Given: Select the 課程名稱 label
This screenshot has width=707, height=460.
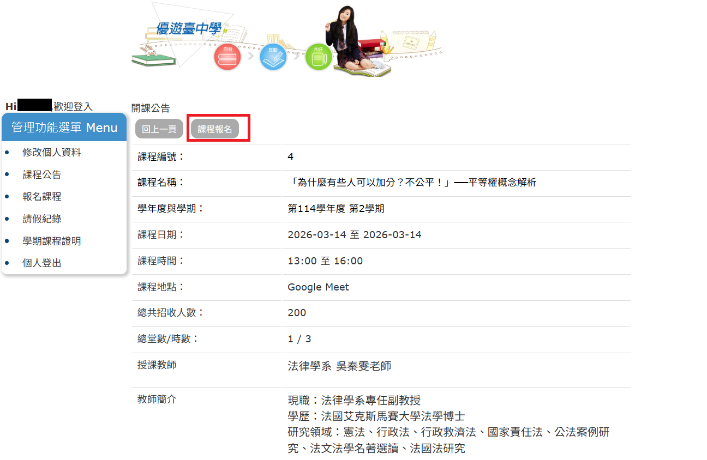Looking at the screenshot, I should (x=161, y=183).
